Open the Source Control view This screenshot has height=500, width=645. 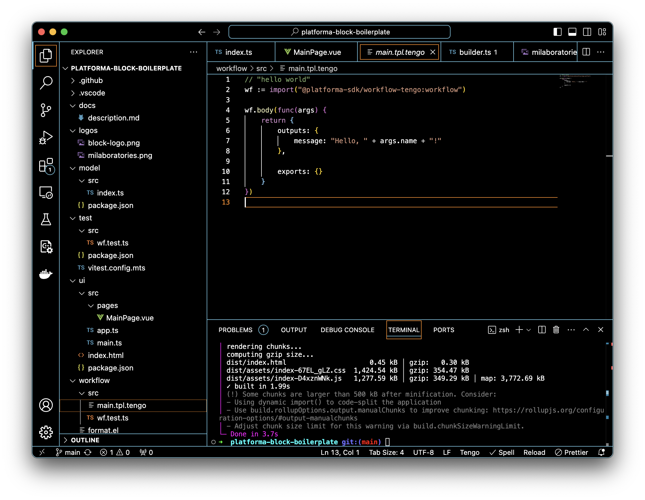(x=46, y=110)
